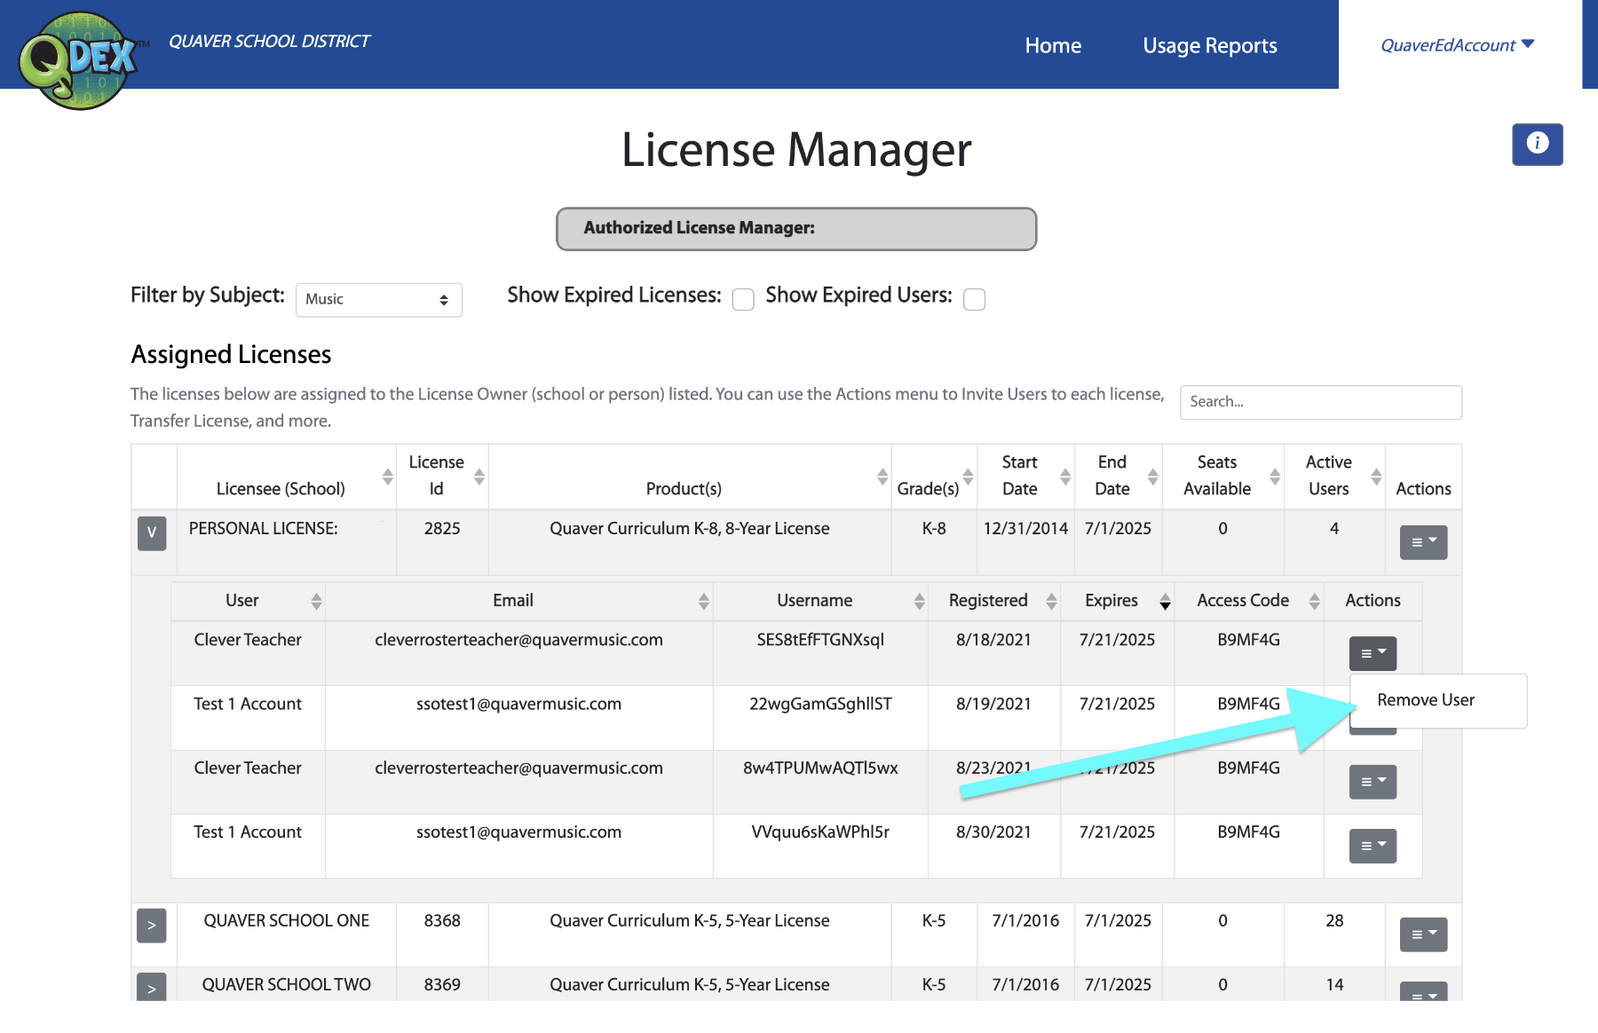Sort by Licensee (School) column arrows
The height and width of the screenshot is (1033, 1598).
tap(388, 477)
